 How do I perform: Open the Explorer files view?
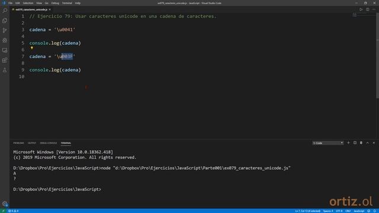(x=5, y=21)
